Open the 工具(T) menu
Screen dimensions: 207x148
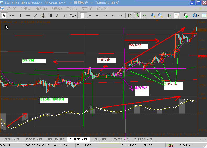pyautogui.click(x=72, y=9)
